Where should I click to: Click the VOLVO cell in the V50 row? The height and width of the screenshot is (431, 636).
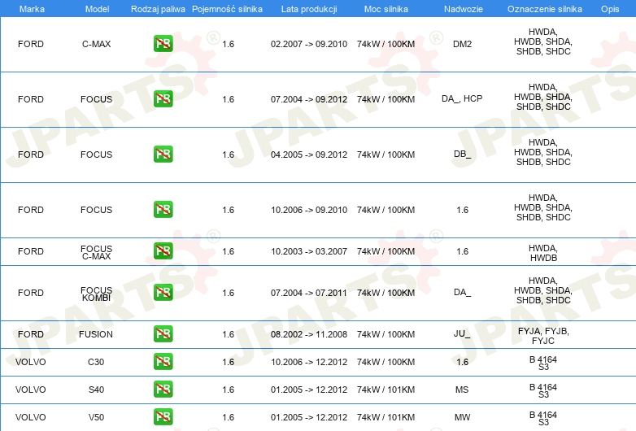(x=31, y=417)
